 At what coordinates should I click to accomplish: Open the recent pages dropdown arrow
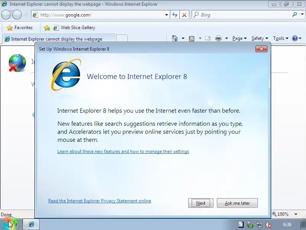[25, 15]
